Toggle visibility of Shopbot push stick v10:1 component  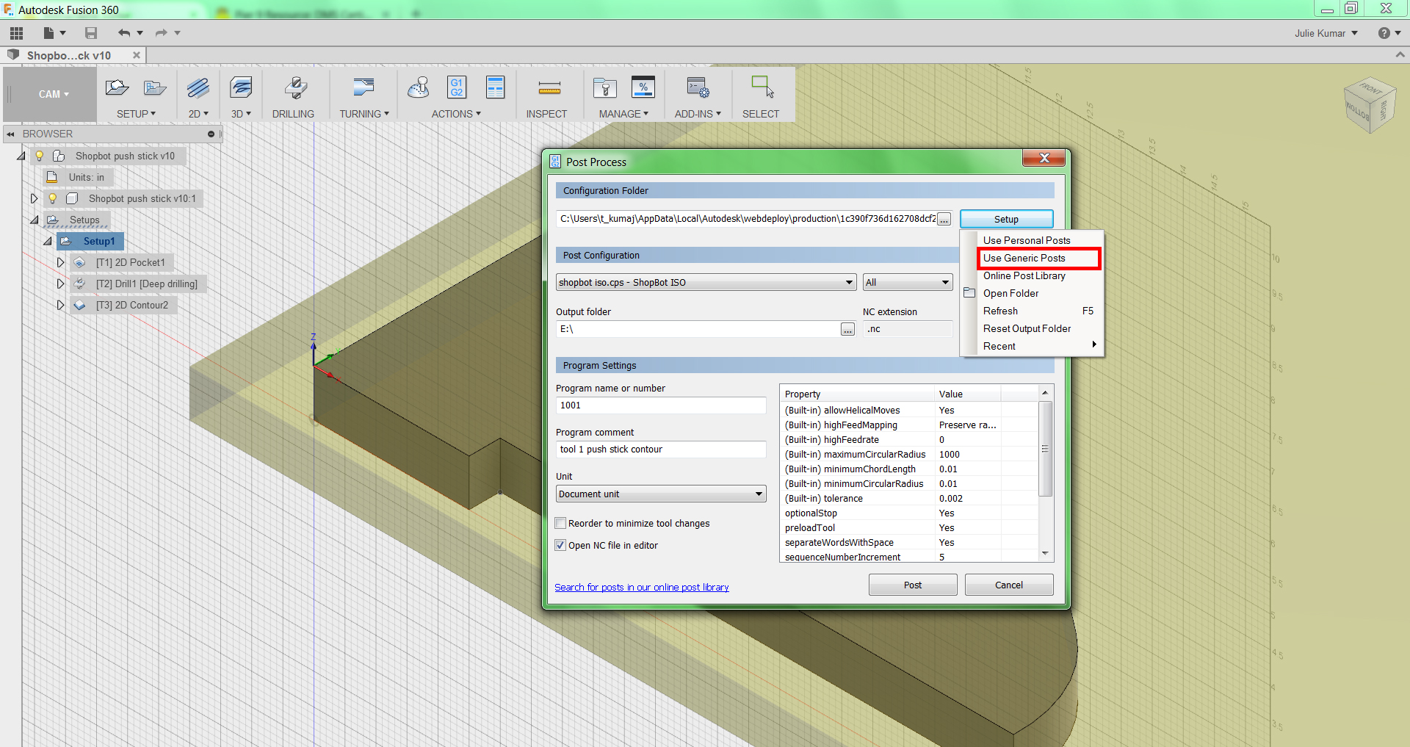pos(52,198)
